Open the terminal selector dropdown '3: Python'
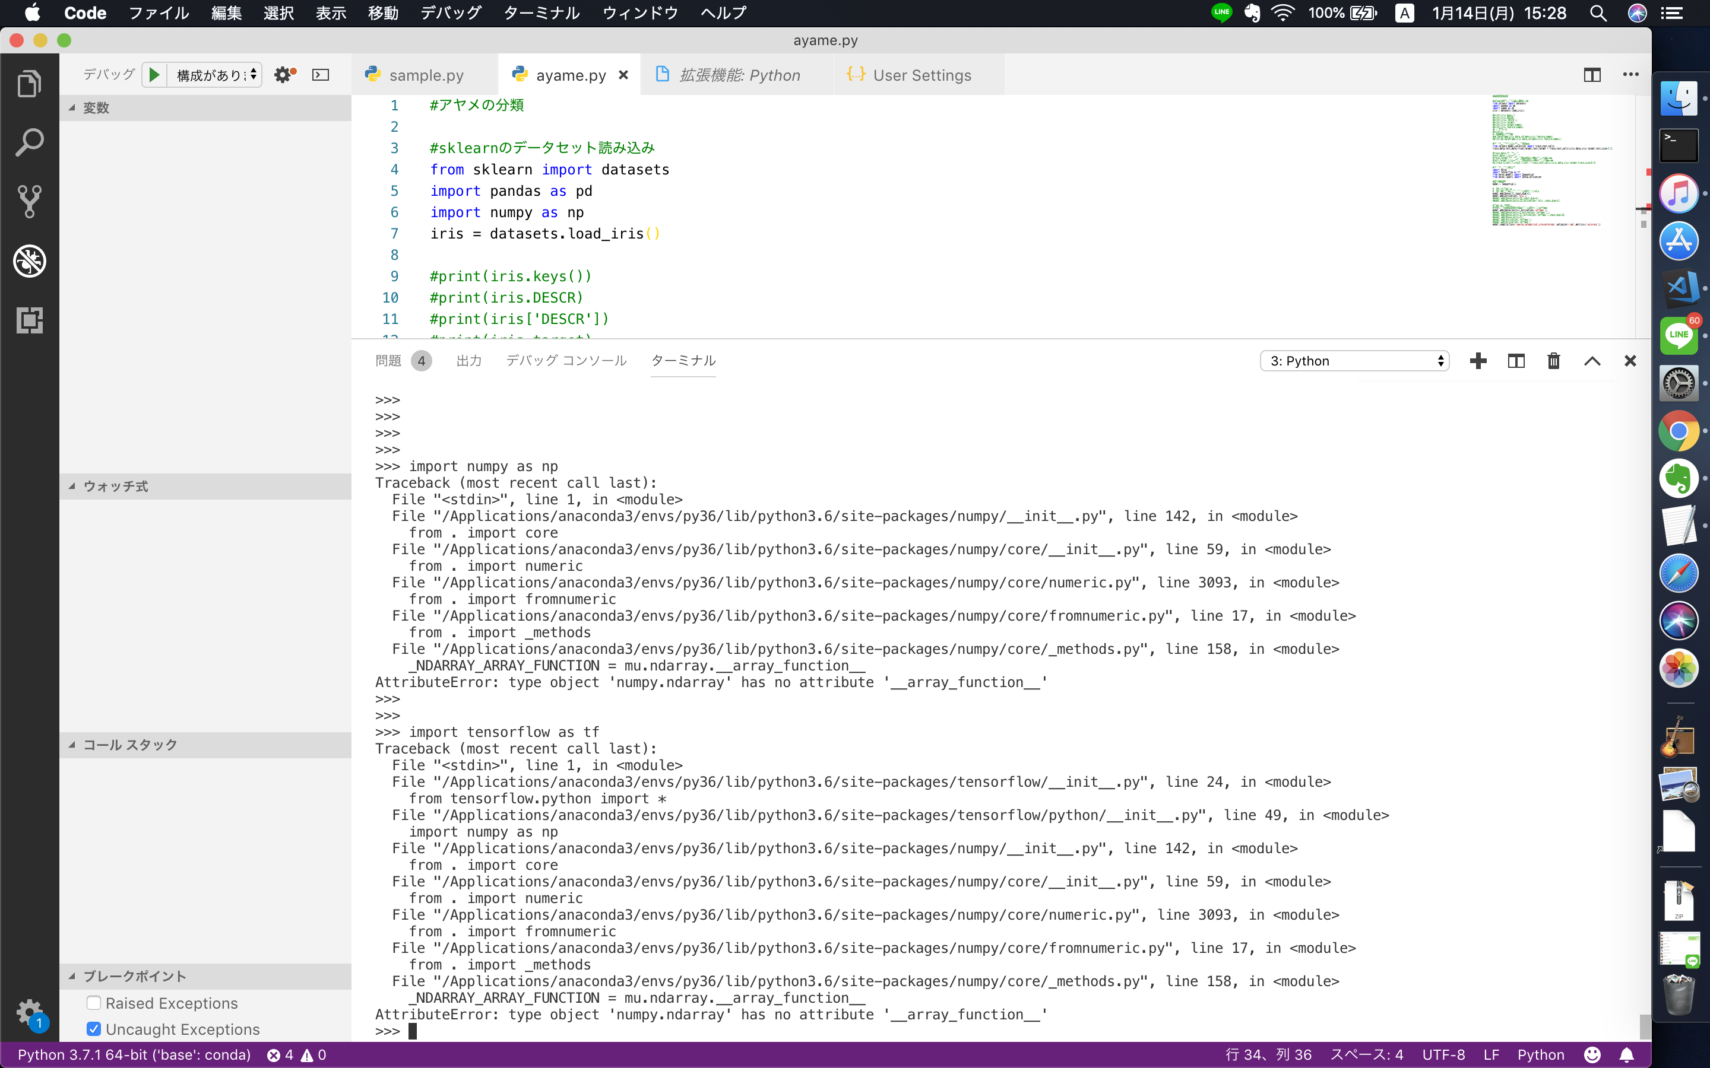This screenshot has height=1068, width=1710. pyautogui.click(x=1354, y=361)
